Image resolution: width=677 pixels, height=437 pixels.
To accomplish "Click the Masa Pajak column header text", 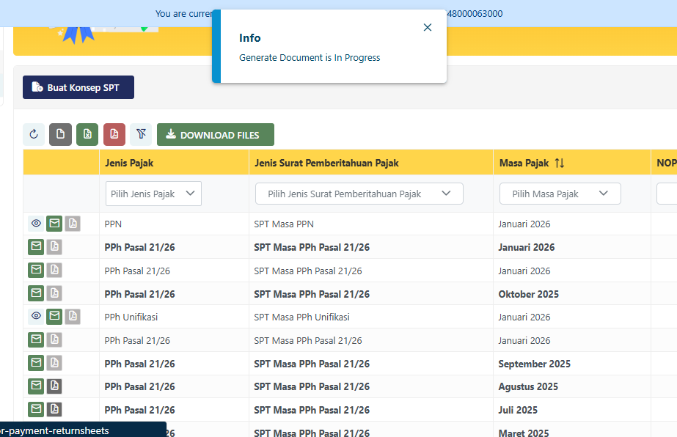I will point(524,164).
